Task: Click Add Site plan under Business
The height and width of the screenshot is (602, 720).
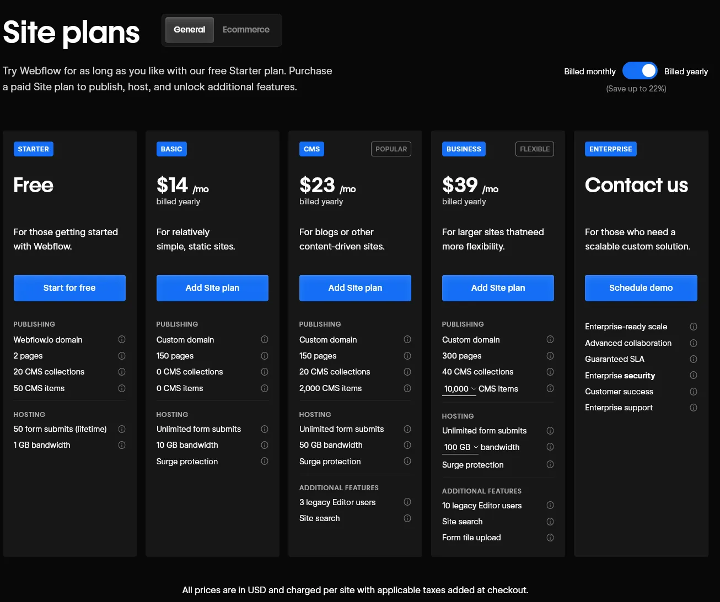Action: [498, 288]
